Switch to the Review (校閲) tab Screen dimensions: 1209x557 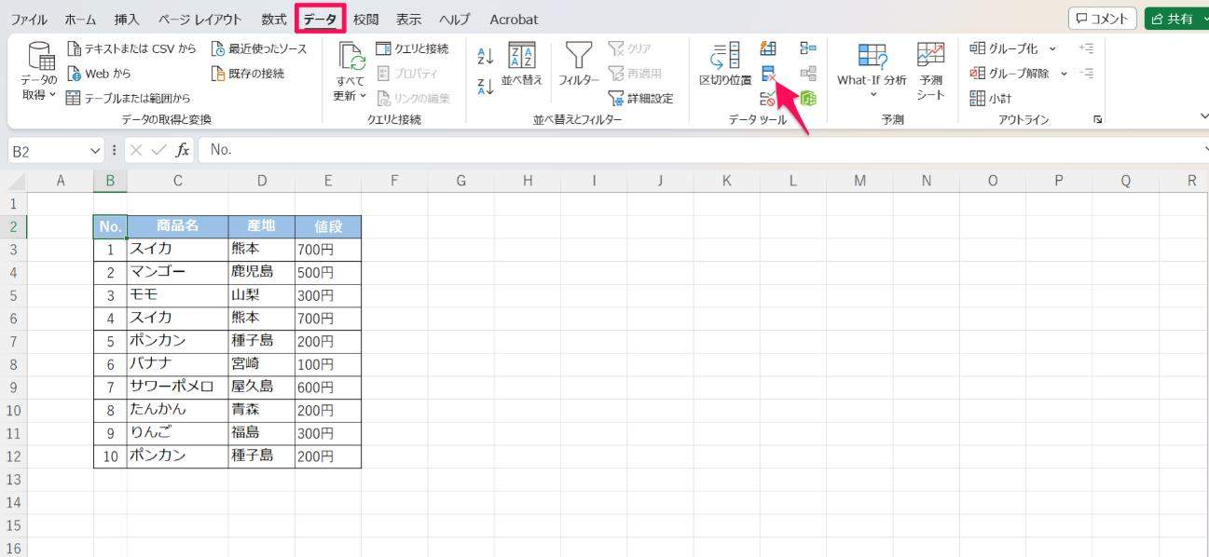pyautogui.click(x=366, y=19)
